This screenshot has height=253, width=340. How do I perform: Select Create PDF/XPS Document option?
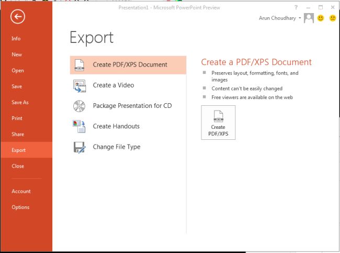128,65
